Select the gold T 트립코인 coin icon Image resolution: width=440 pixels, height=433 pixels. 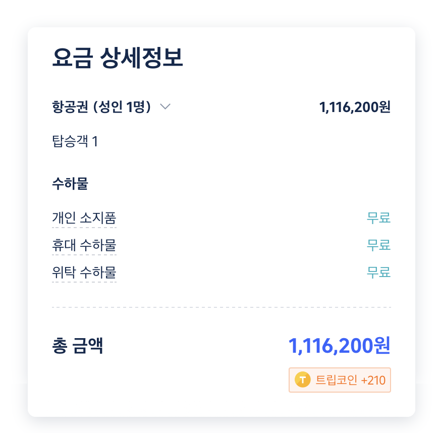coord(303,380)
